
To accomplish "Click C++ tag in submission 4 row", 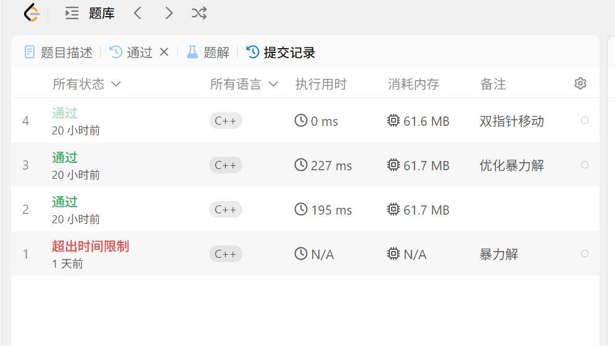I will click(226, 121).
